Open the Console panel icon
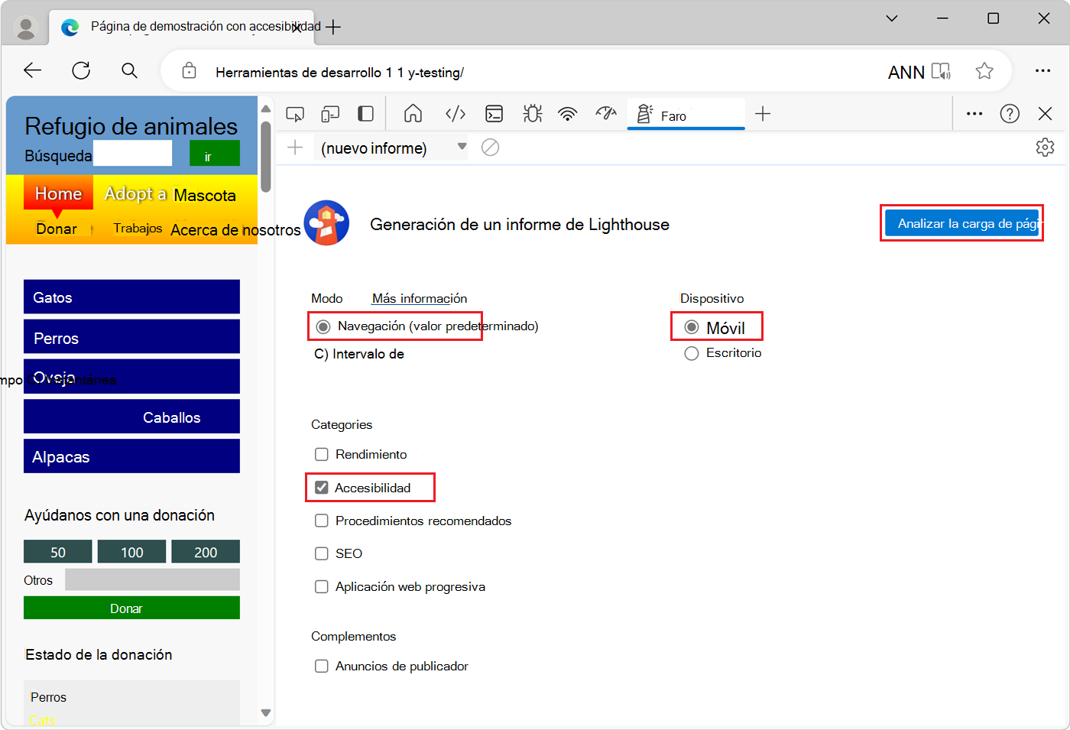The width and height of the screenshot is (1070, 730). click(494, 113)
